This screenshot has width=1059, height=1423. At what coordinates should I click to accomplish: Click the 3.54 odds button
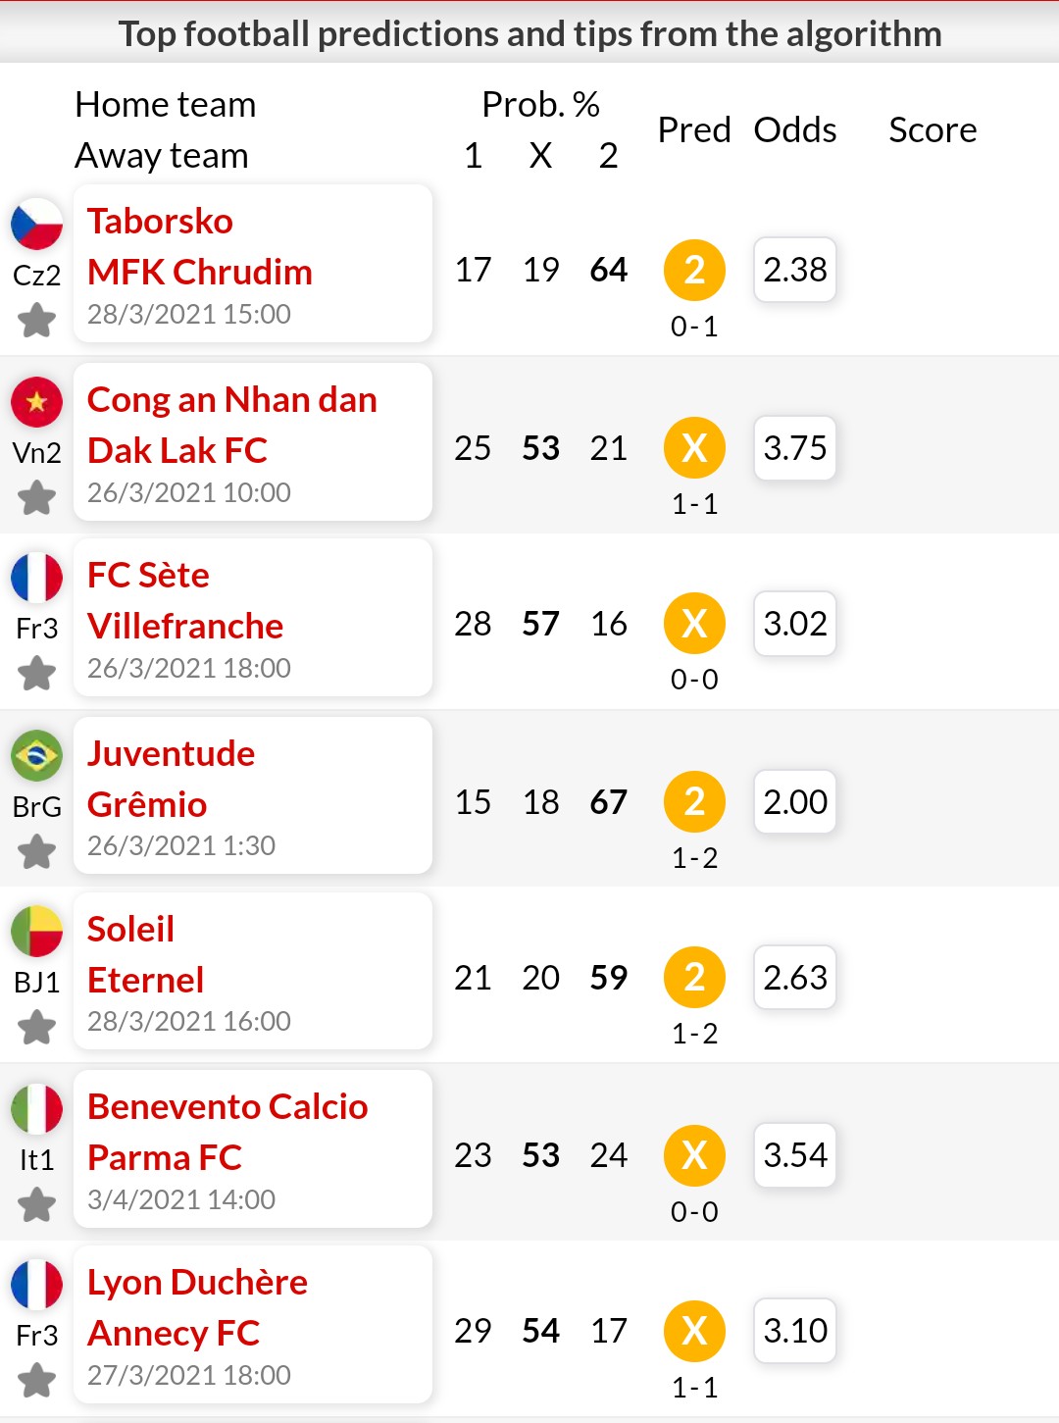point(795,1155)
